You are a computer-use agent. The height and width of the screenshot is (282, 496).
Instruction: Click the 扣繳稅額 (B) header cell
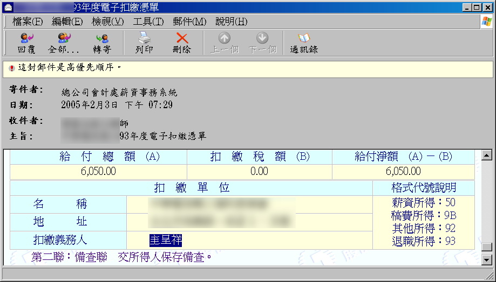[260, 157]
